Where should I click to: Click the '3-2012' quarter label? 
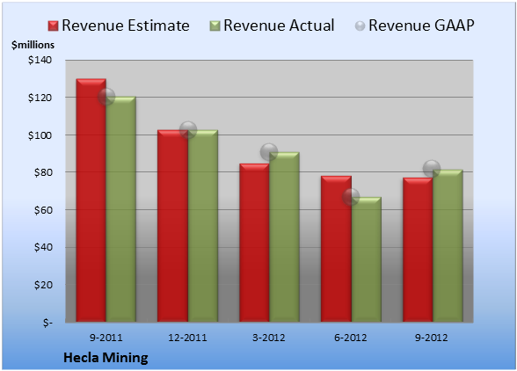[x=269, y=338]
